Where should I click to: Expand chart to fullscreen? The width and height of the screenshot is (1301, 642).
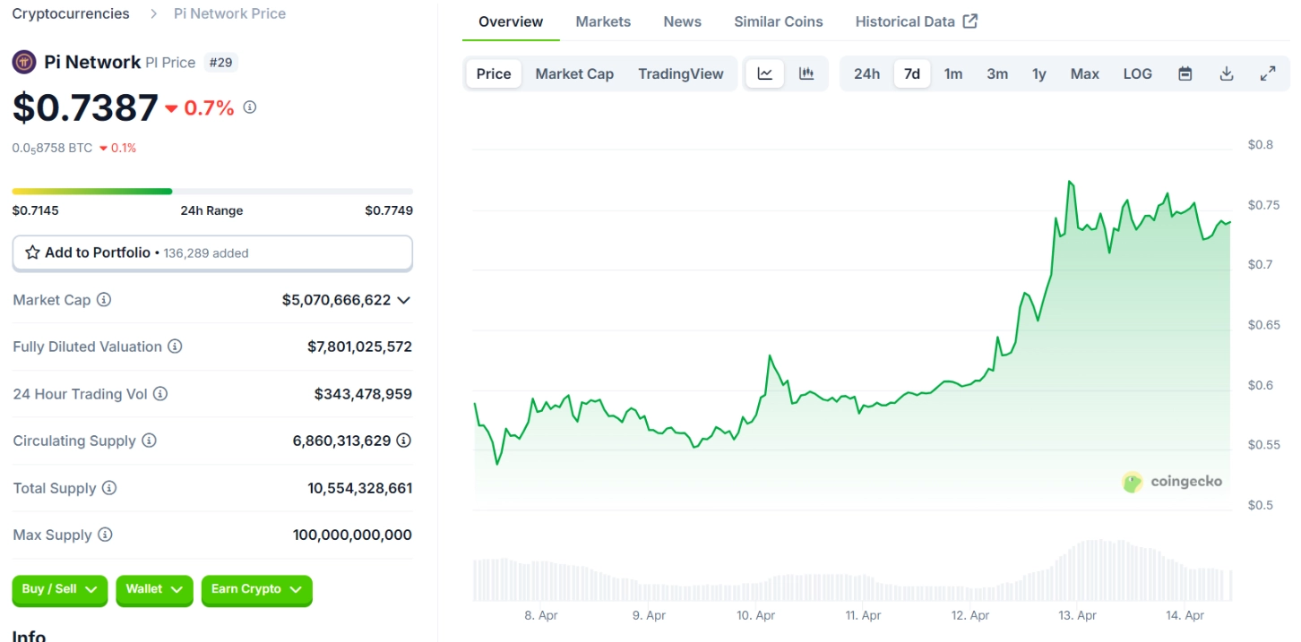pyautogui.click(x=1268, y=73)
